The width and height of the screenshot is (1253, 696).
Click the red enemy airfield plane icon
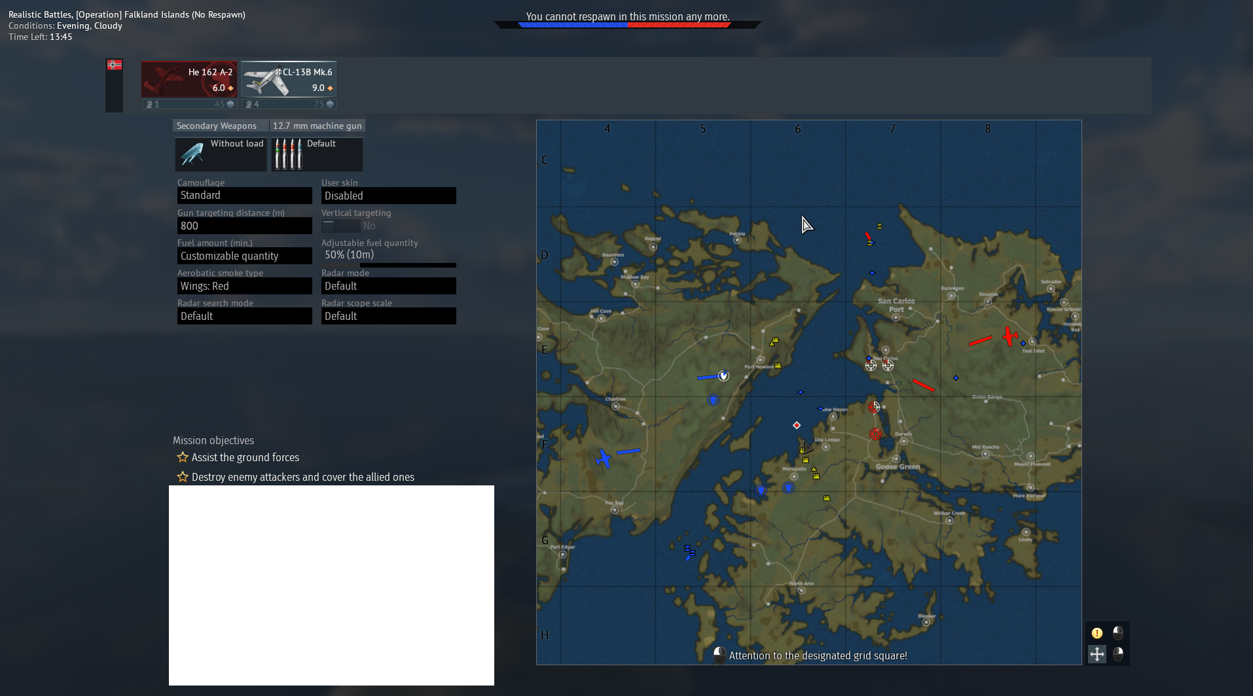[1010, 336]
